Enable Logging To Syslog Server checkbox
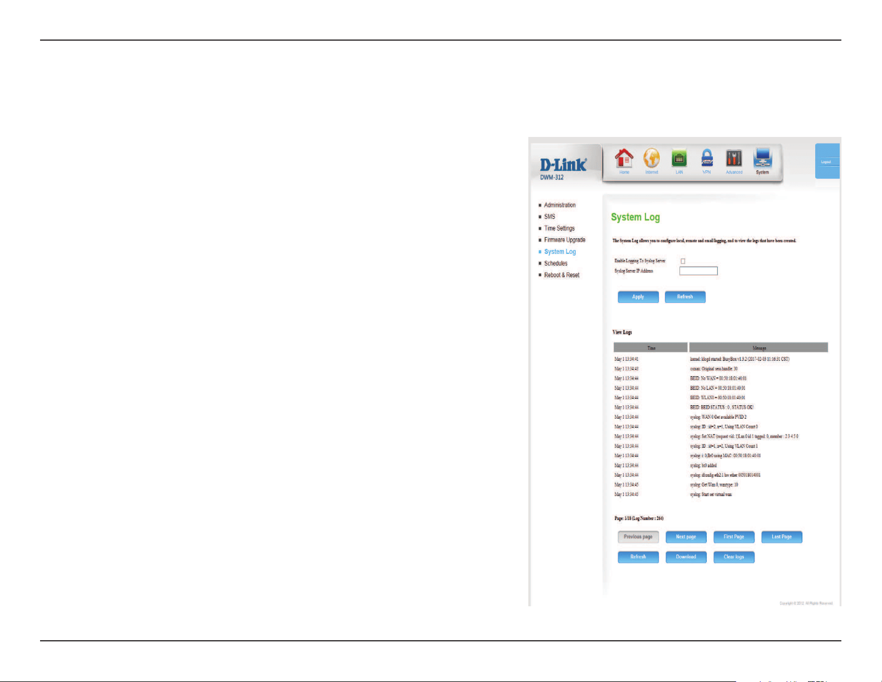The image size is (882, 682). click(683, 261)
